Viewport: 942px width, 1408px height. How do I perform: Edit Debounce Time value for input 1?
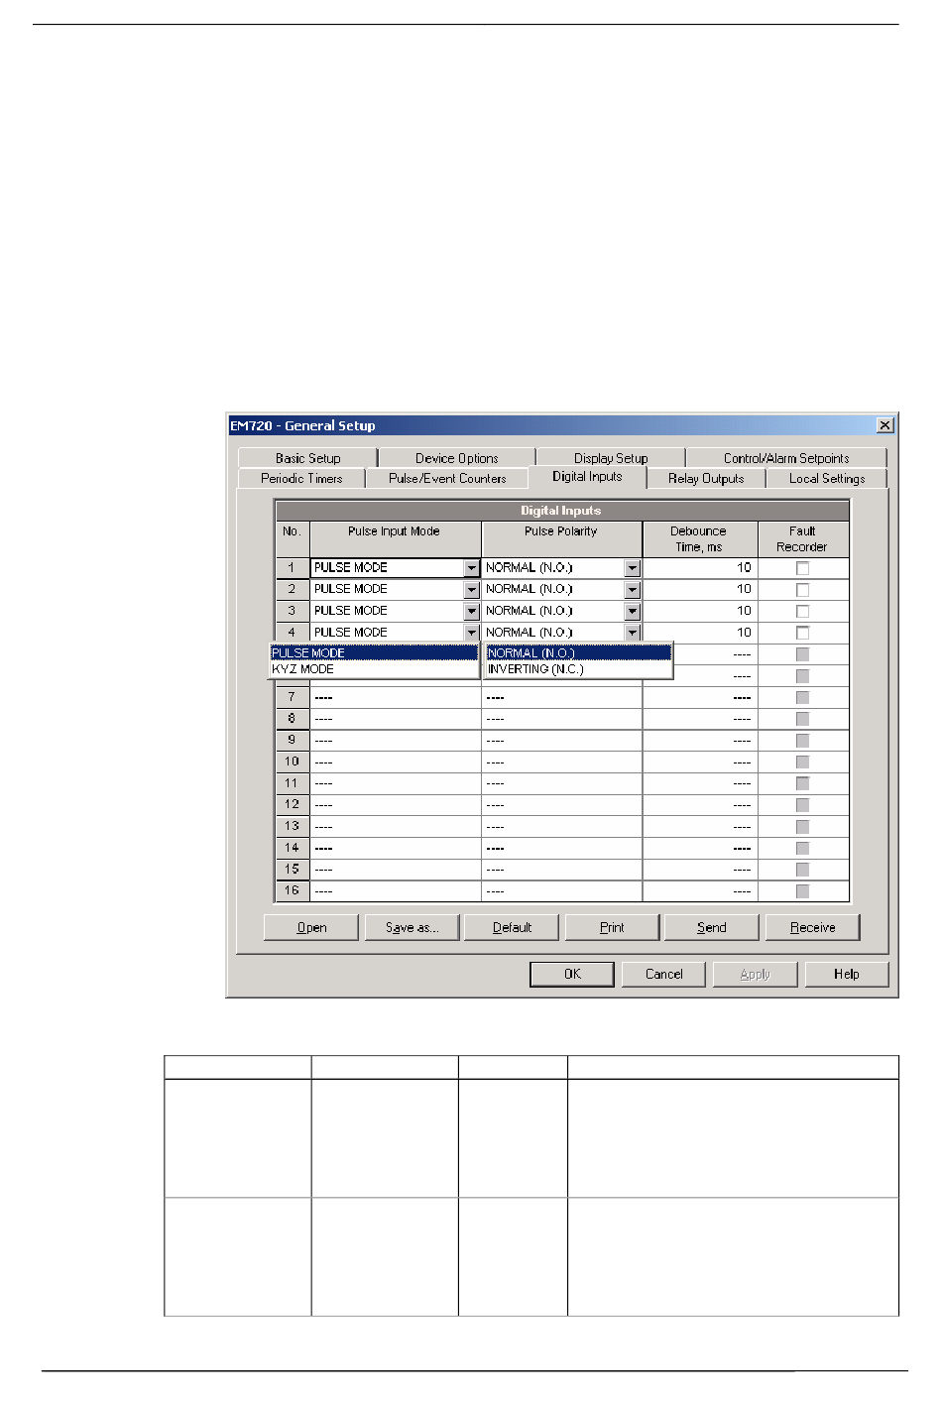click(700, 568)
